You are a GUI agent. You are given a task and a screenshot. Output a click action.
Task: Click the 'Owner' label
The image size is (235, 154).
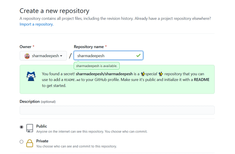(25, 47)
